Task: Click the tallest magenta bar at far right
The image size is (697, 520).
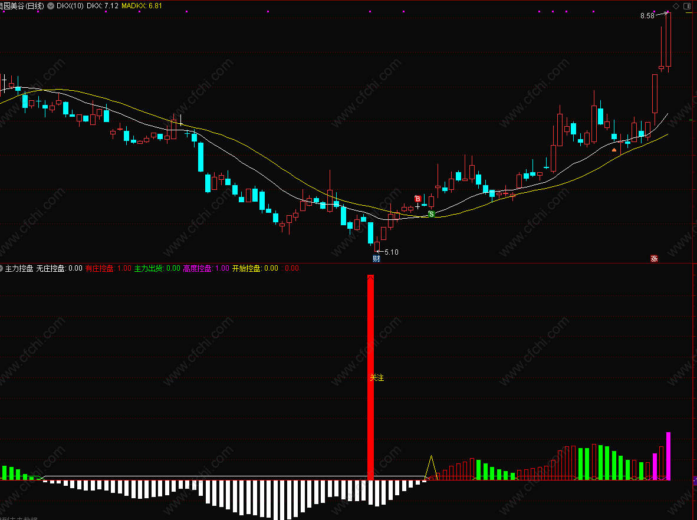Action: tap(668, 456)
